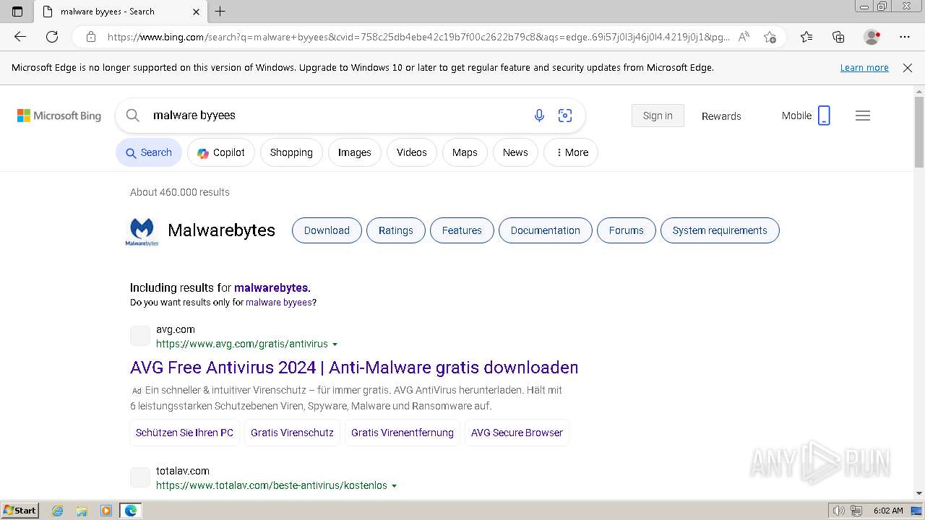Screen dimensions: 925x520
Task: Click the malwarebytes corrected query link
Action: tap(271, 287)
